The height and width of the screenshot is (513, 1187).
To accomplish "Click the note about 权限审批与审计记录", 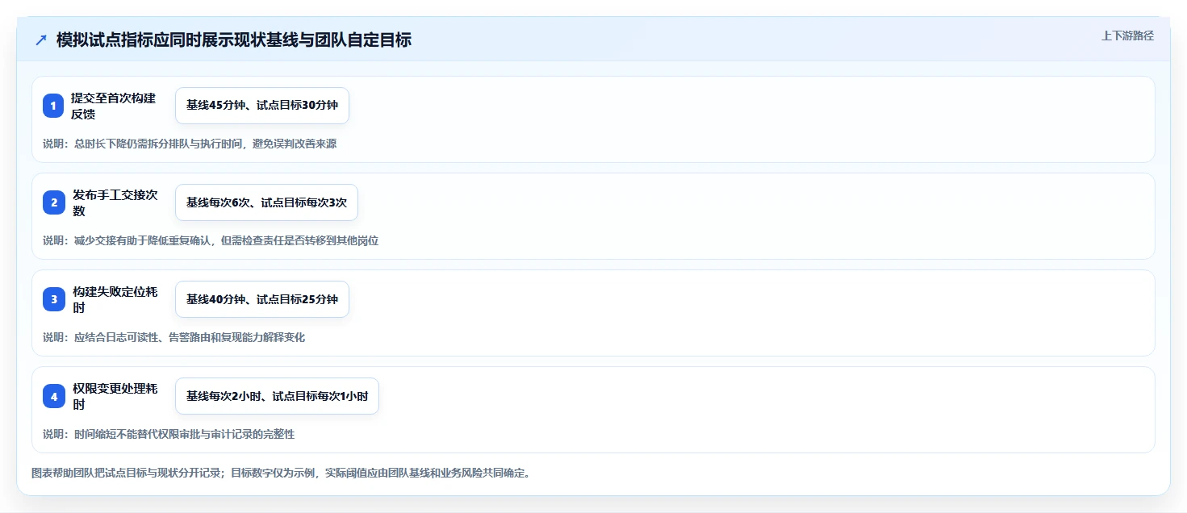I will click(x=169, y=434).
